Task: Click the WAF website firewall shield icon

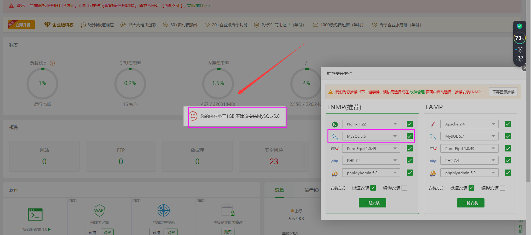Action: coord(99,211)
